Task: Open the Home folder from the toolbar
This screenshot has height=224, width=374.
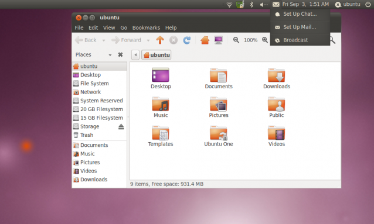Action: click(x=205, y=40)
